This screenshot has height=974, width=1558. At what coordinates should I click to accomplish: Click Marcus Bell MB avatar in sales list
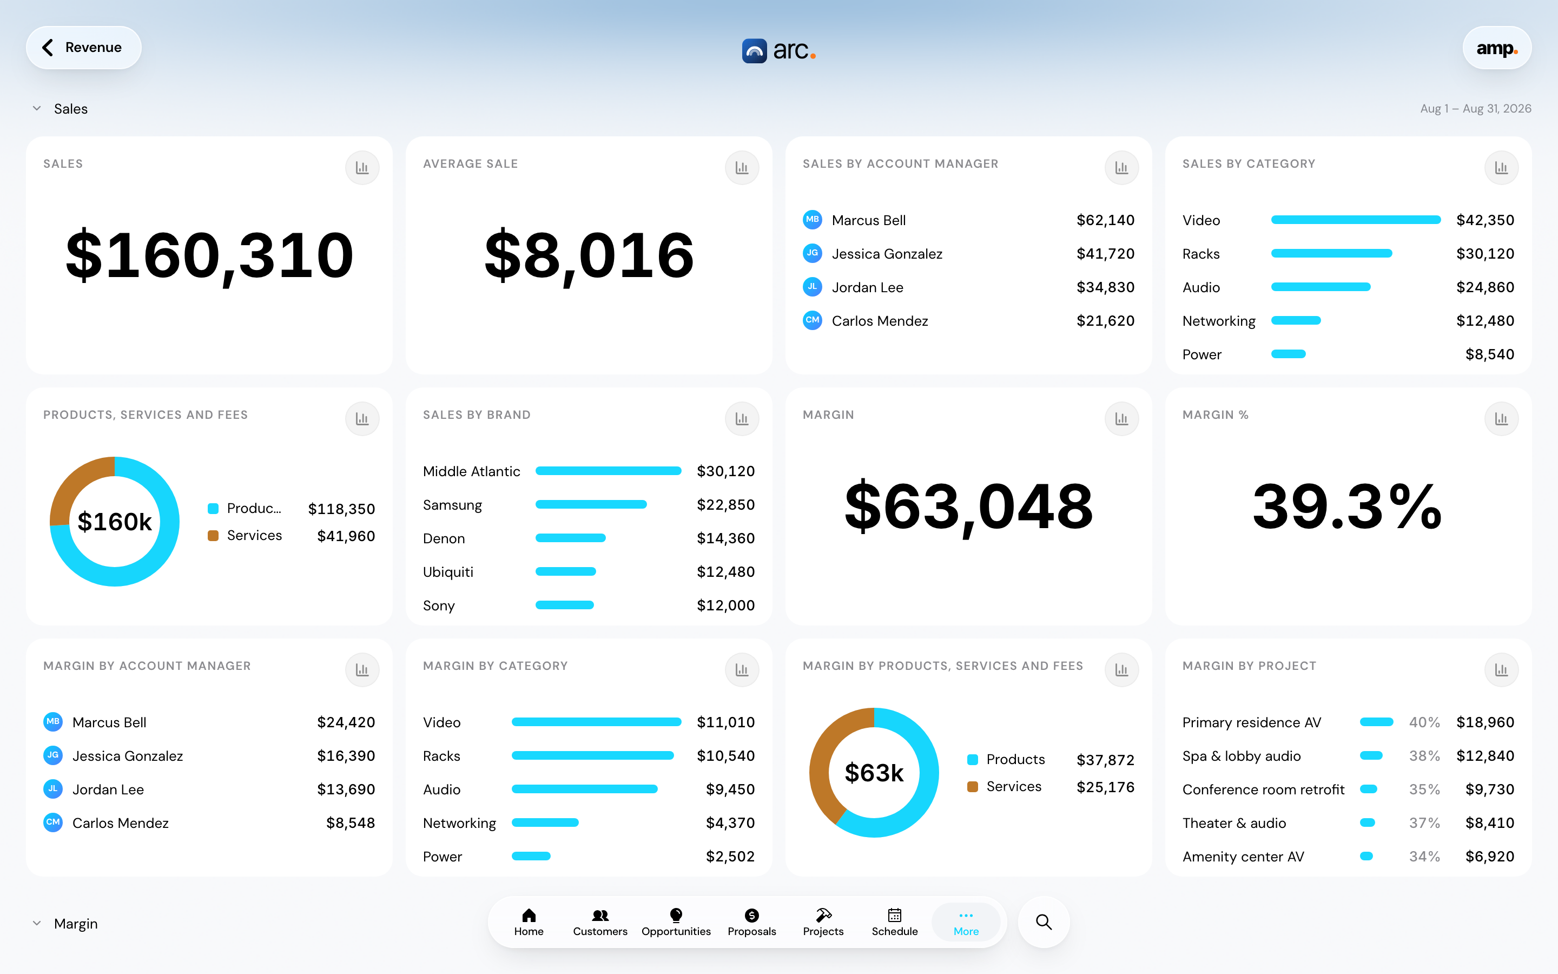point(813,220)
